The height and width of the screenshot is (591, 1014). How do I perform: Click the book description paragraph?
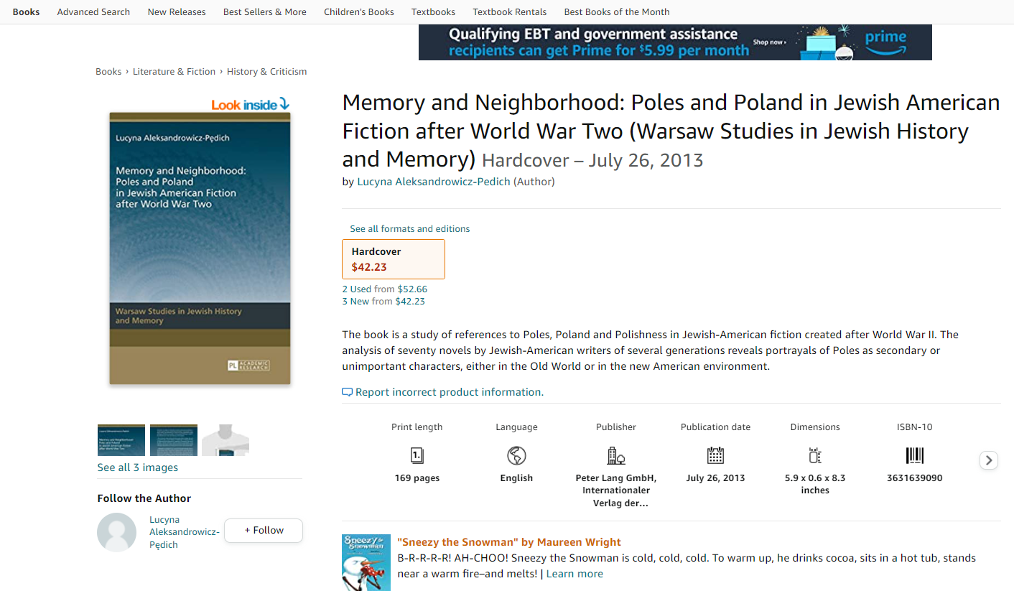[x=650, y=350]
